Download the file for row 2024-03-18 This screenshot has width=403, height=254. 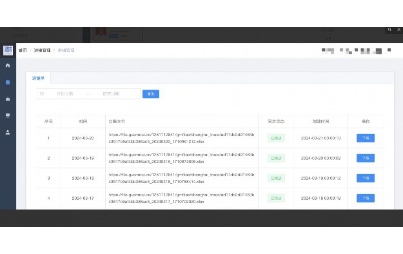point(366,178)
